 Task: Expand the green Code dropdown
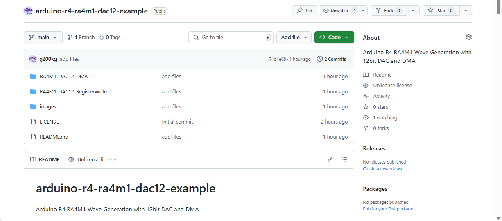pyautogui.click(x=334, y=37)
